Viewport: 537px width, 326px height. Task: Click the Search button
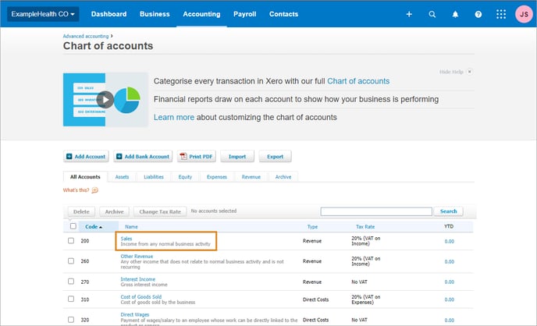448,211
